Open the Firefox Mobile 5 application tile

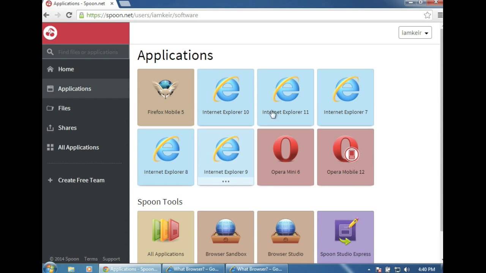coord(166,97)
